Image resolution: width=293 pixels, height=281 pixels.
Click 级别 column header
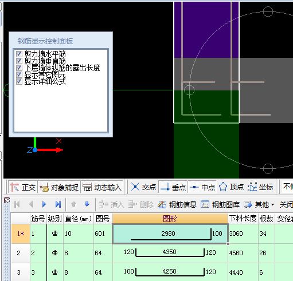(x=54, y=219)
